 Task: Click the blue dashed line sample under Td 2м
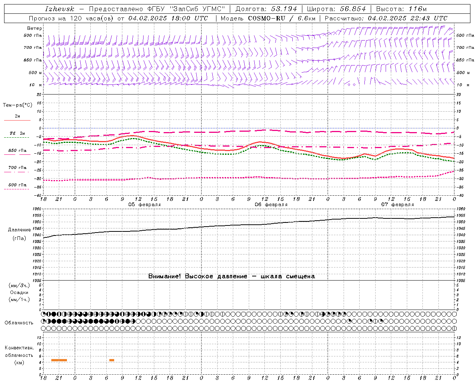pos(16,137)
